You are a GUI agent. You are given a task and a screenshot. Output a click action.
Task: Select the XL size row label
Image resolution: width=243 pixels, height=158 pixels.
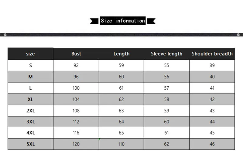[x=31, y=99]
